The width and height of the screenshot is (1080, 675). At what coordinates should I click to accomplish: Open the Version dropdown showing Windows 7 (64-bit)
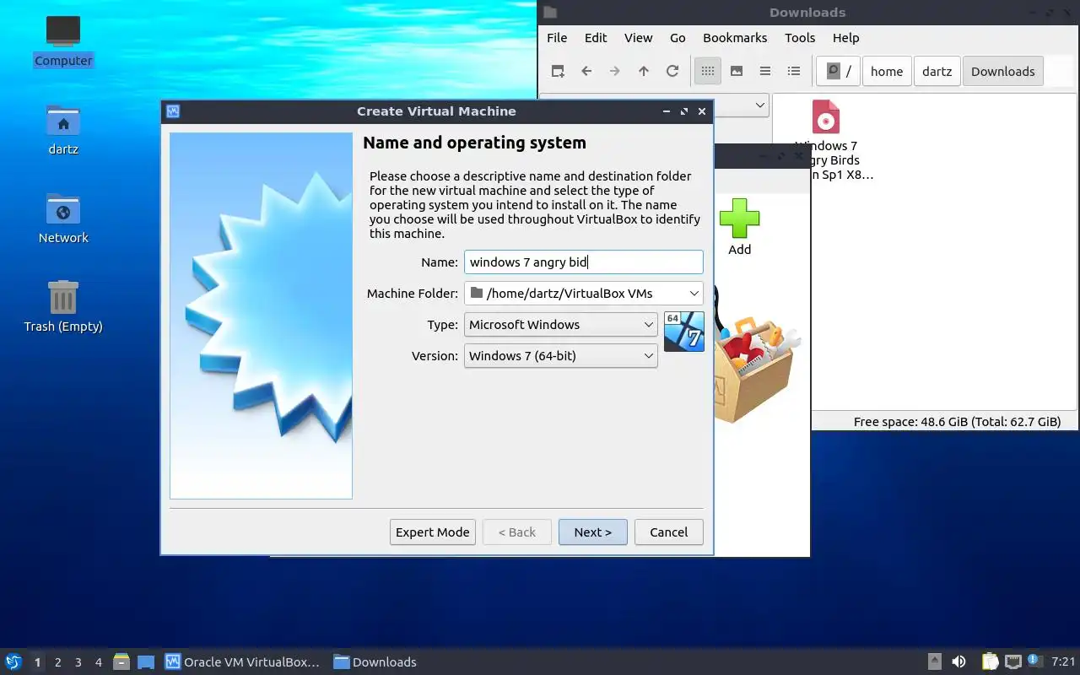point(561,355)
